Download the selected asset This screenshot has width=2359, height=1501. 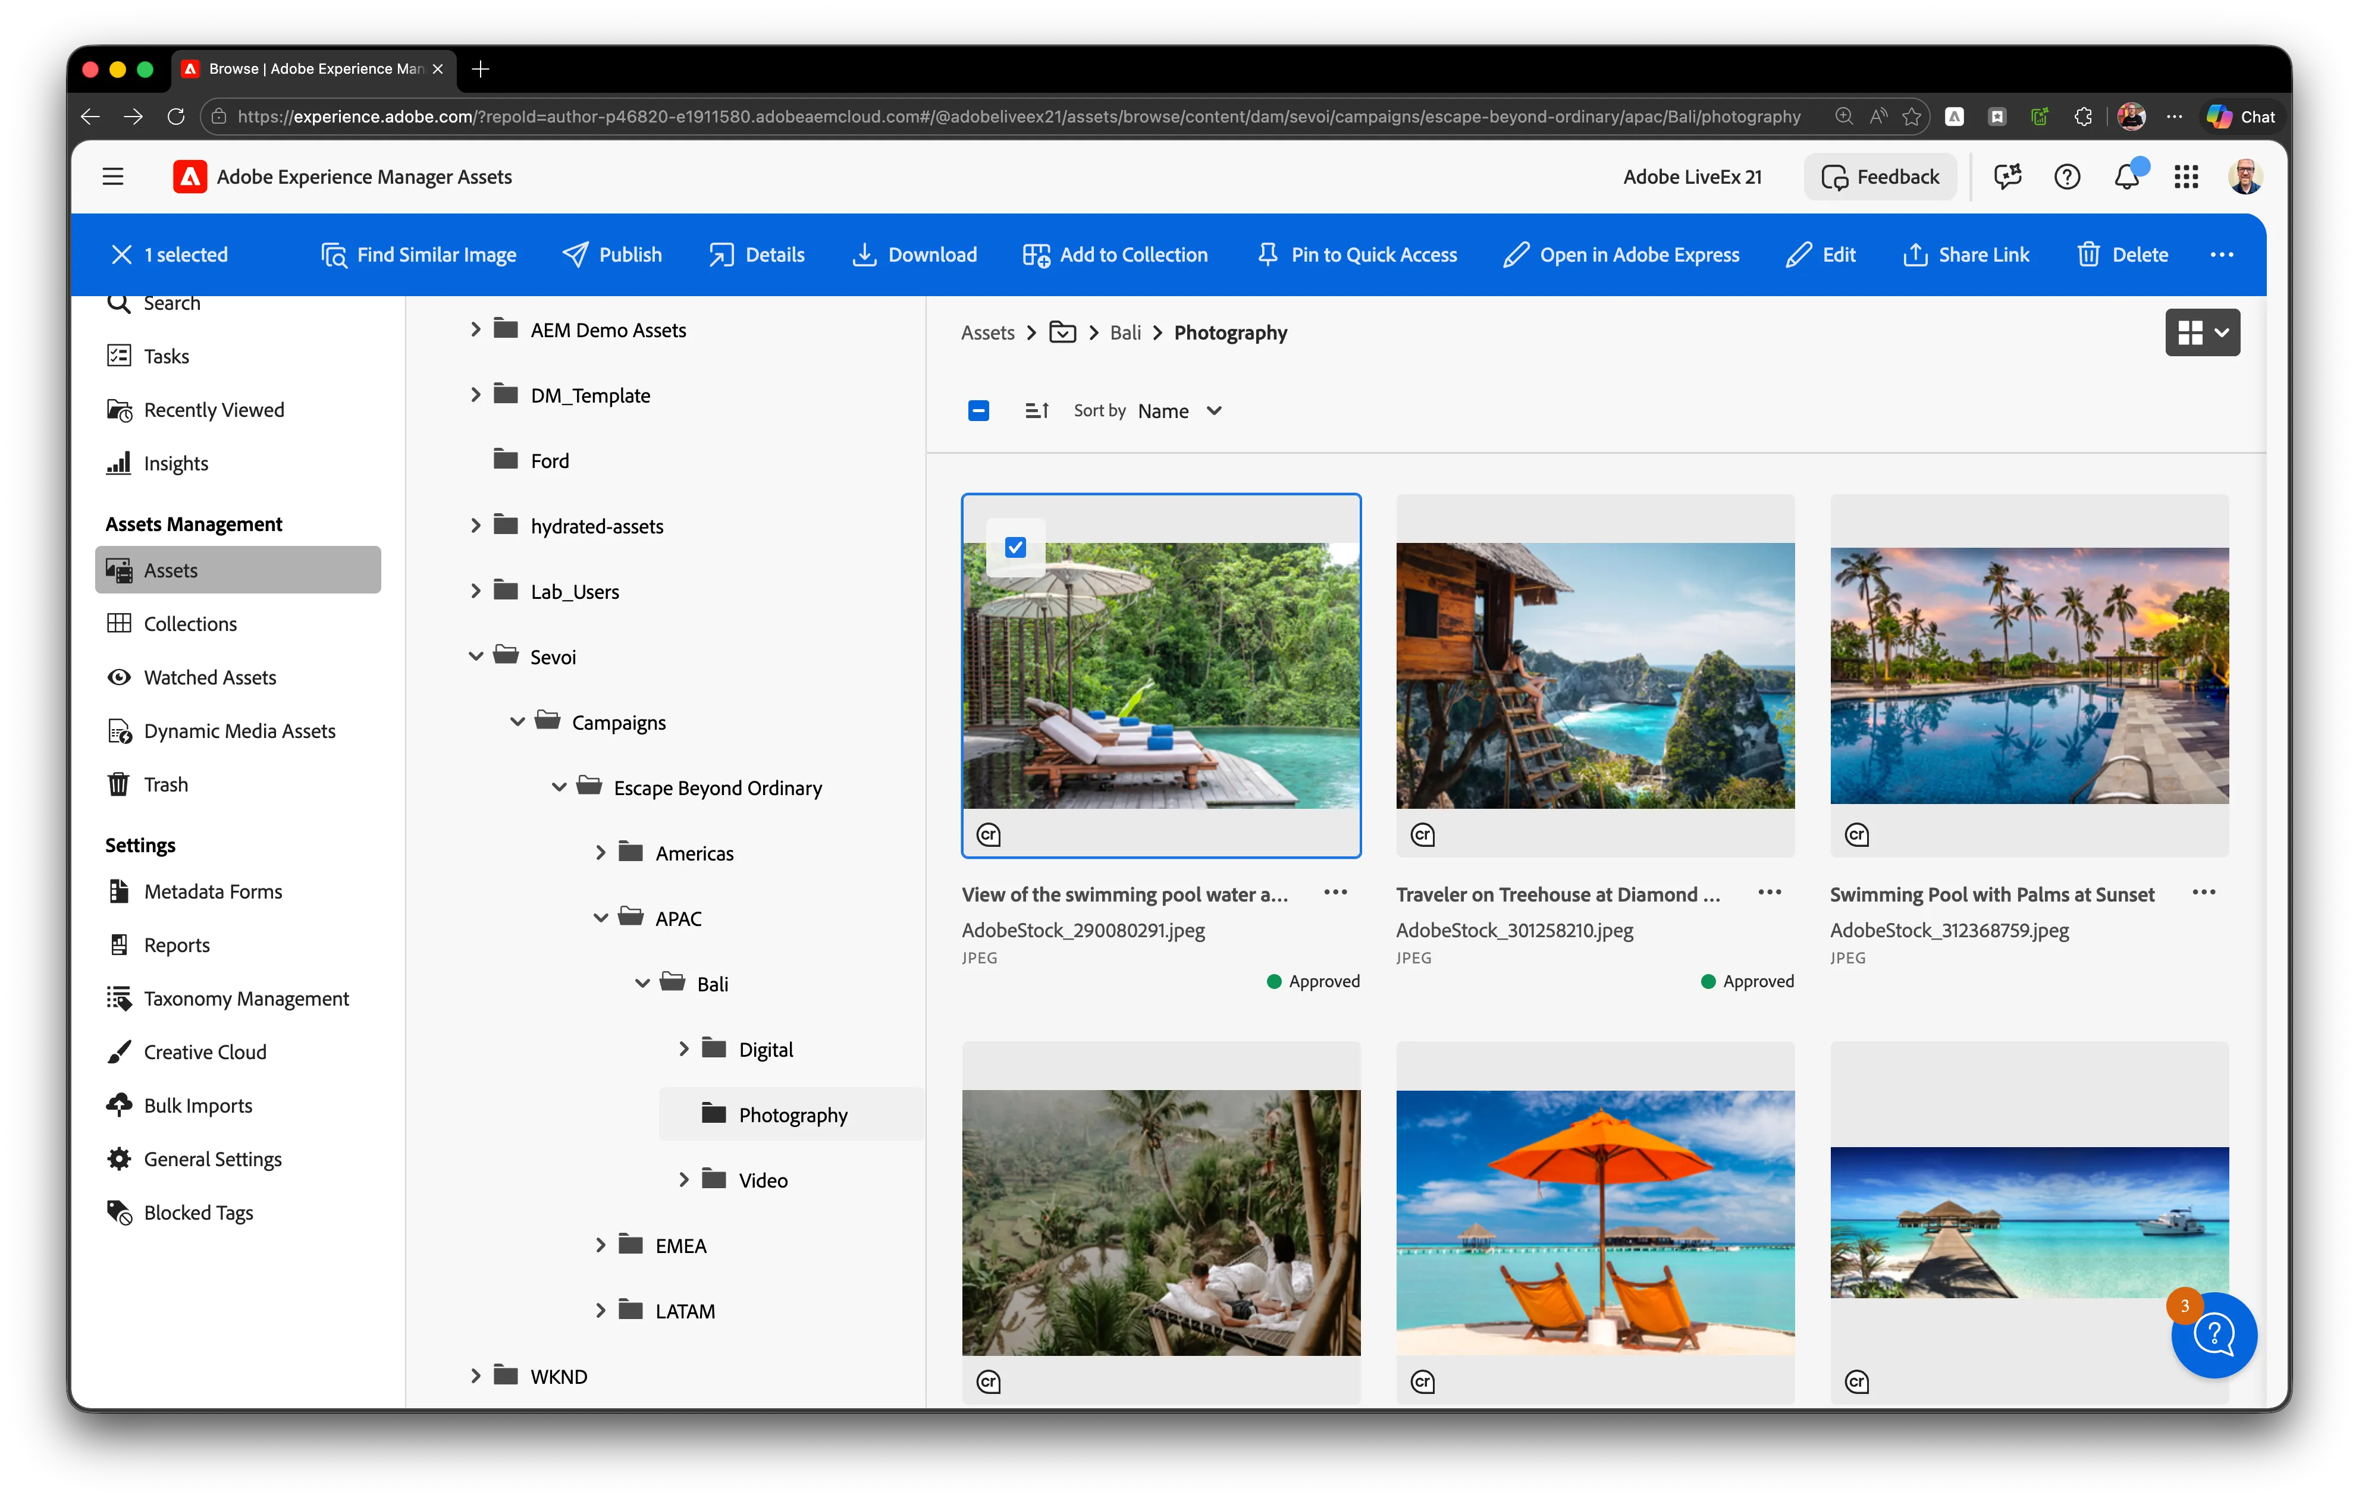[914, 255]
